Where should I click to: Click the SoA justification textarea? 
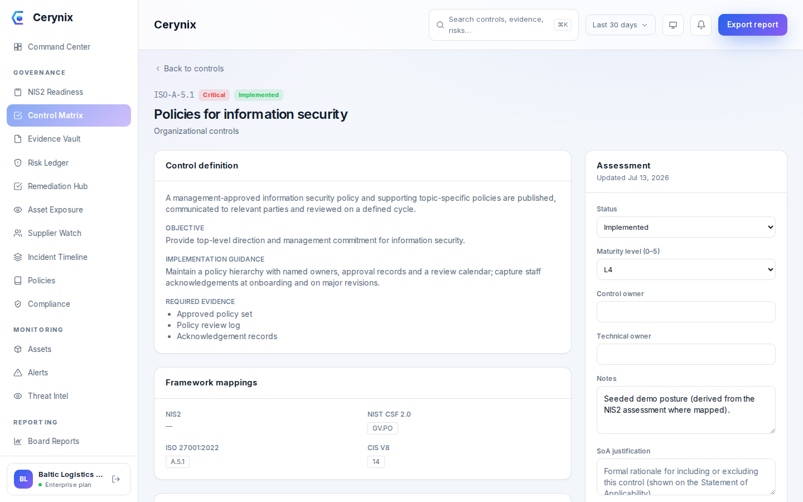point(686,477)
